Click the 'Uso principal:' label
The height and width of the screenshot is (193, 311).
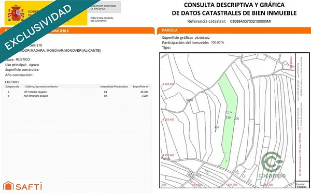16,65
